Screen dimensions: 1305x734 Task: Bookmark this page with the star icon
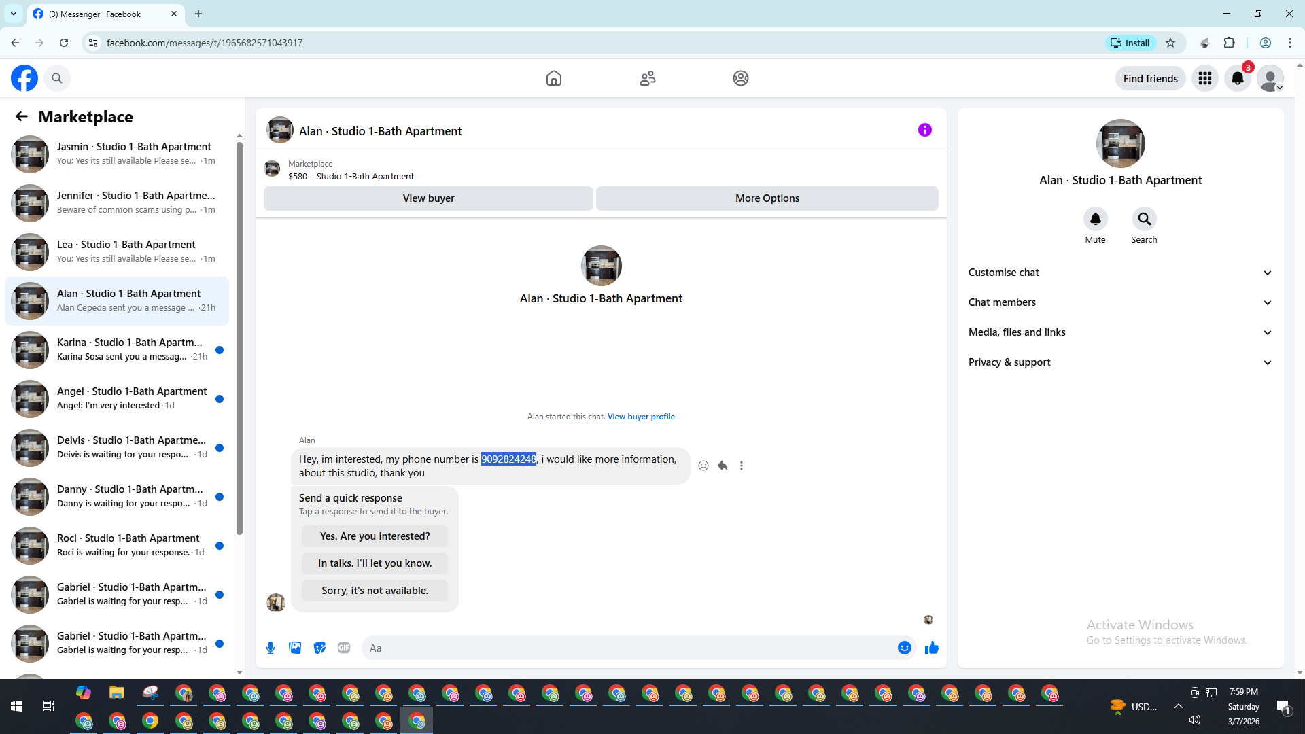point(1170,43)
